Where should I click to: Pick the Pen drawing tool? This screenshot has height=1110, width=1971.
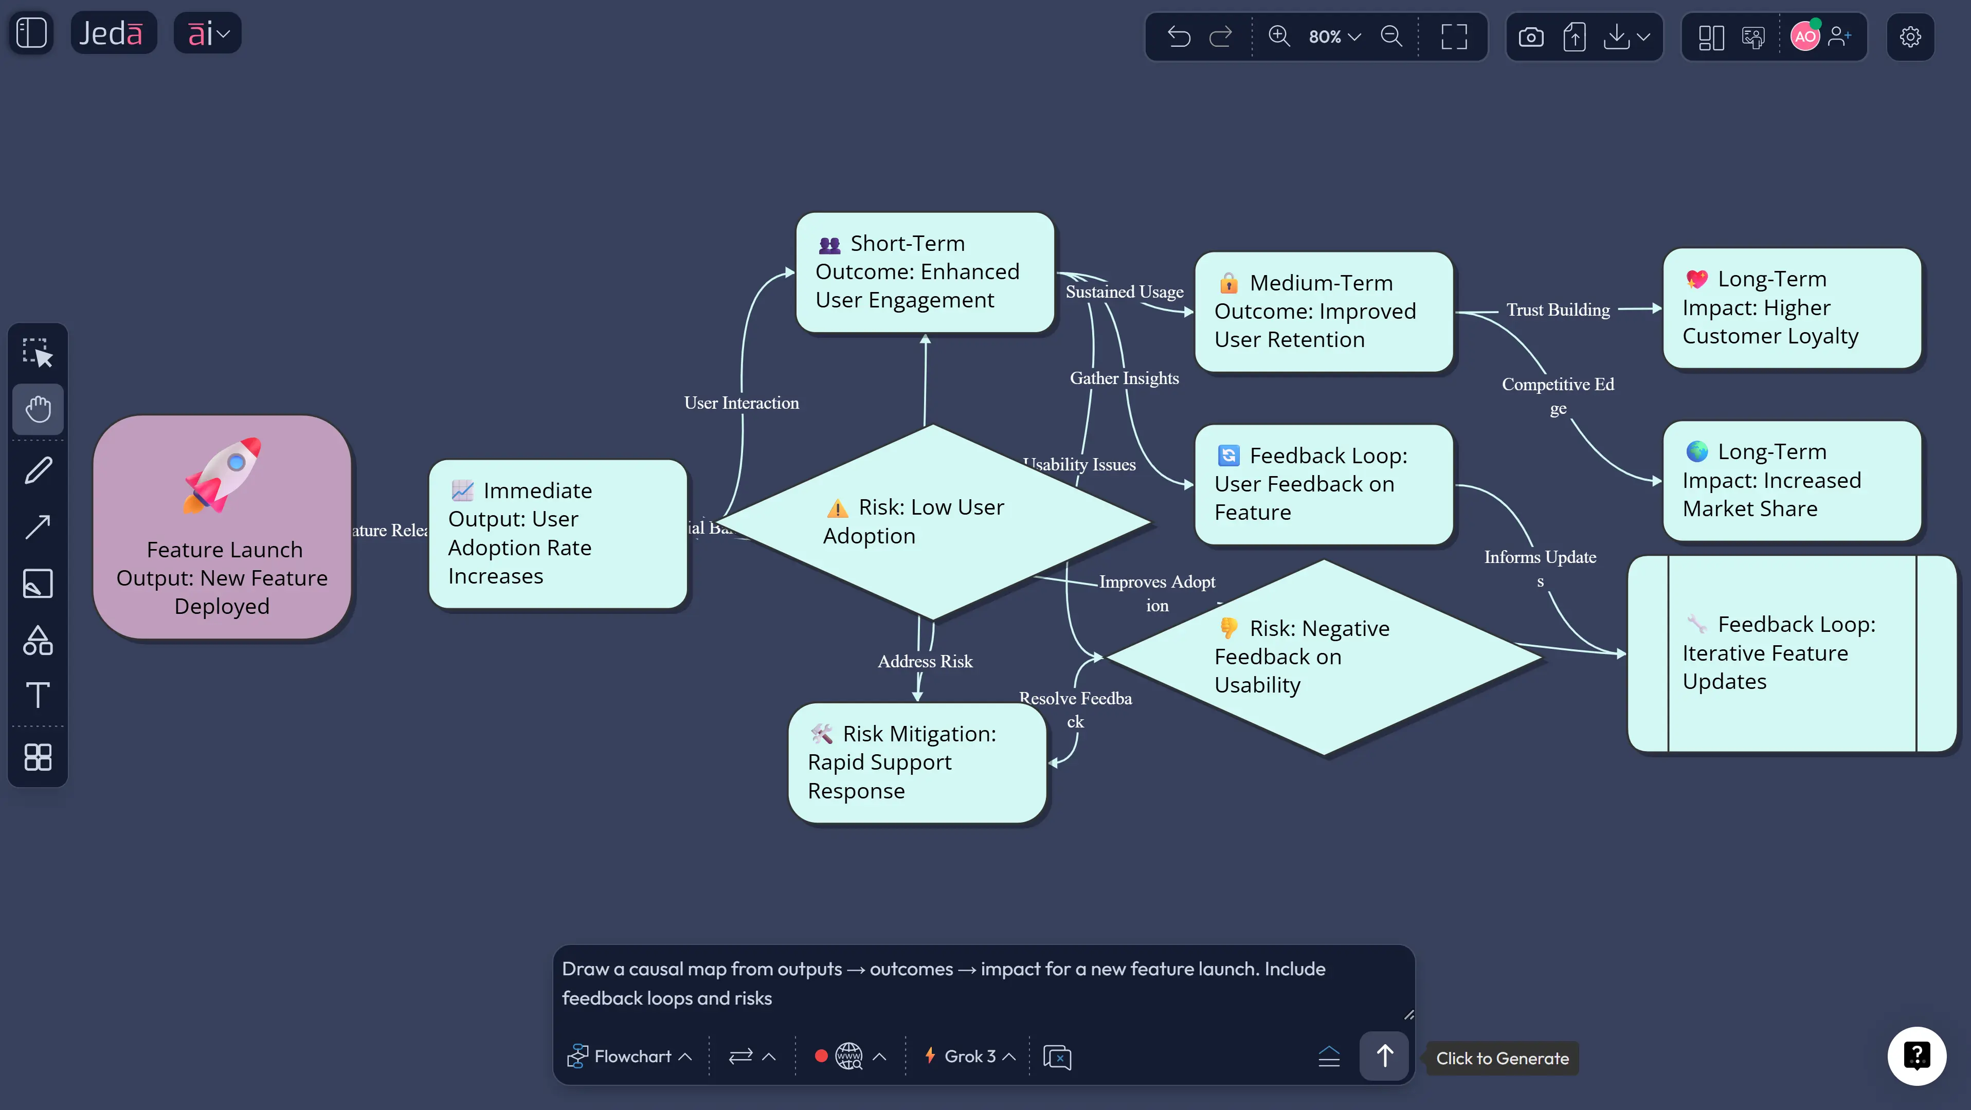tap(38, 469)
